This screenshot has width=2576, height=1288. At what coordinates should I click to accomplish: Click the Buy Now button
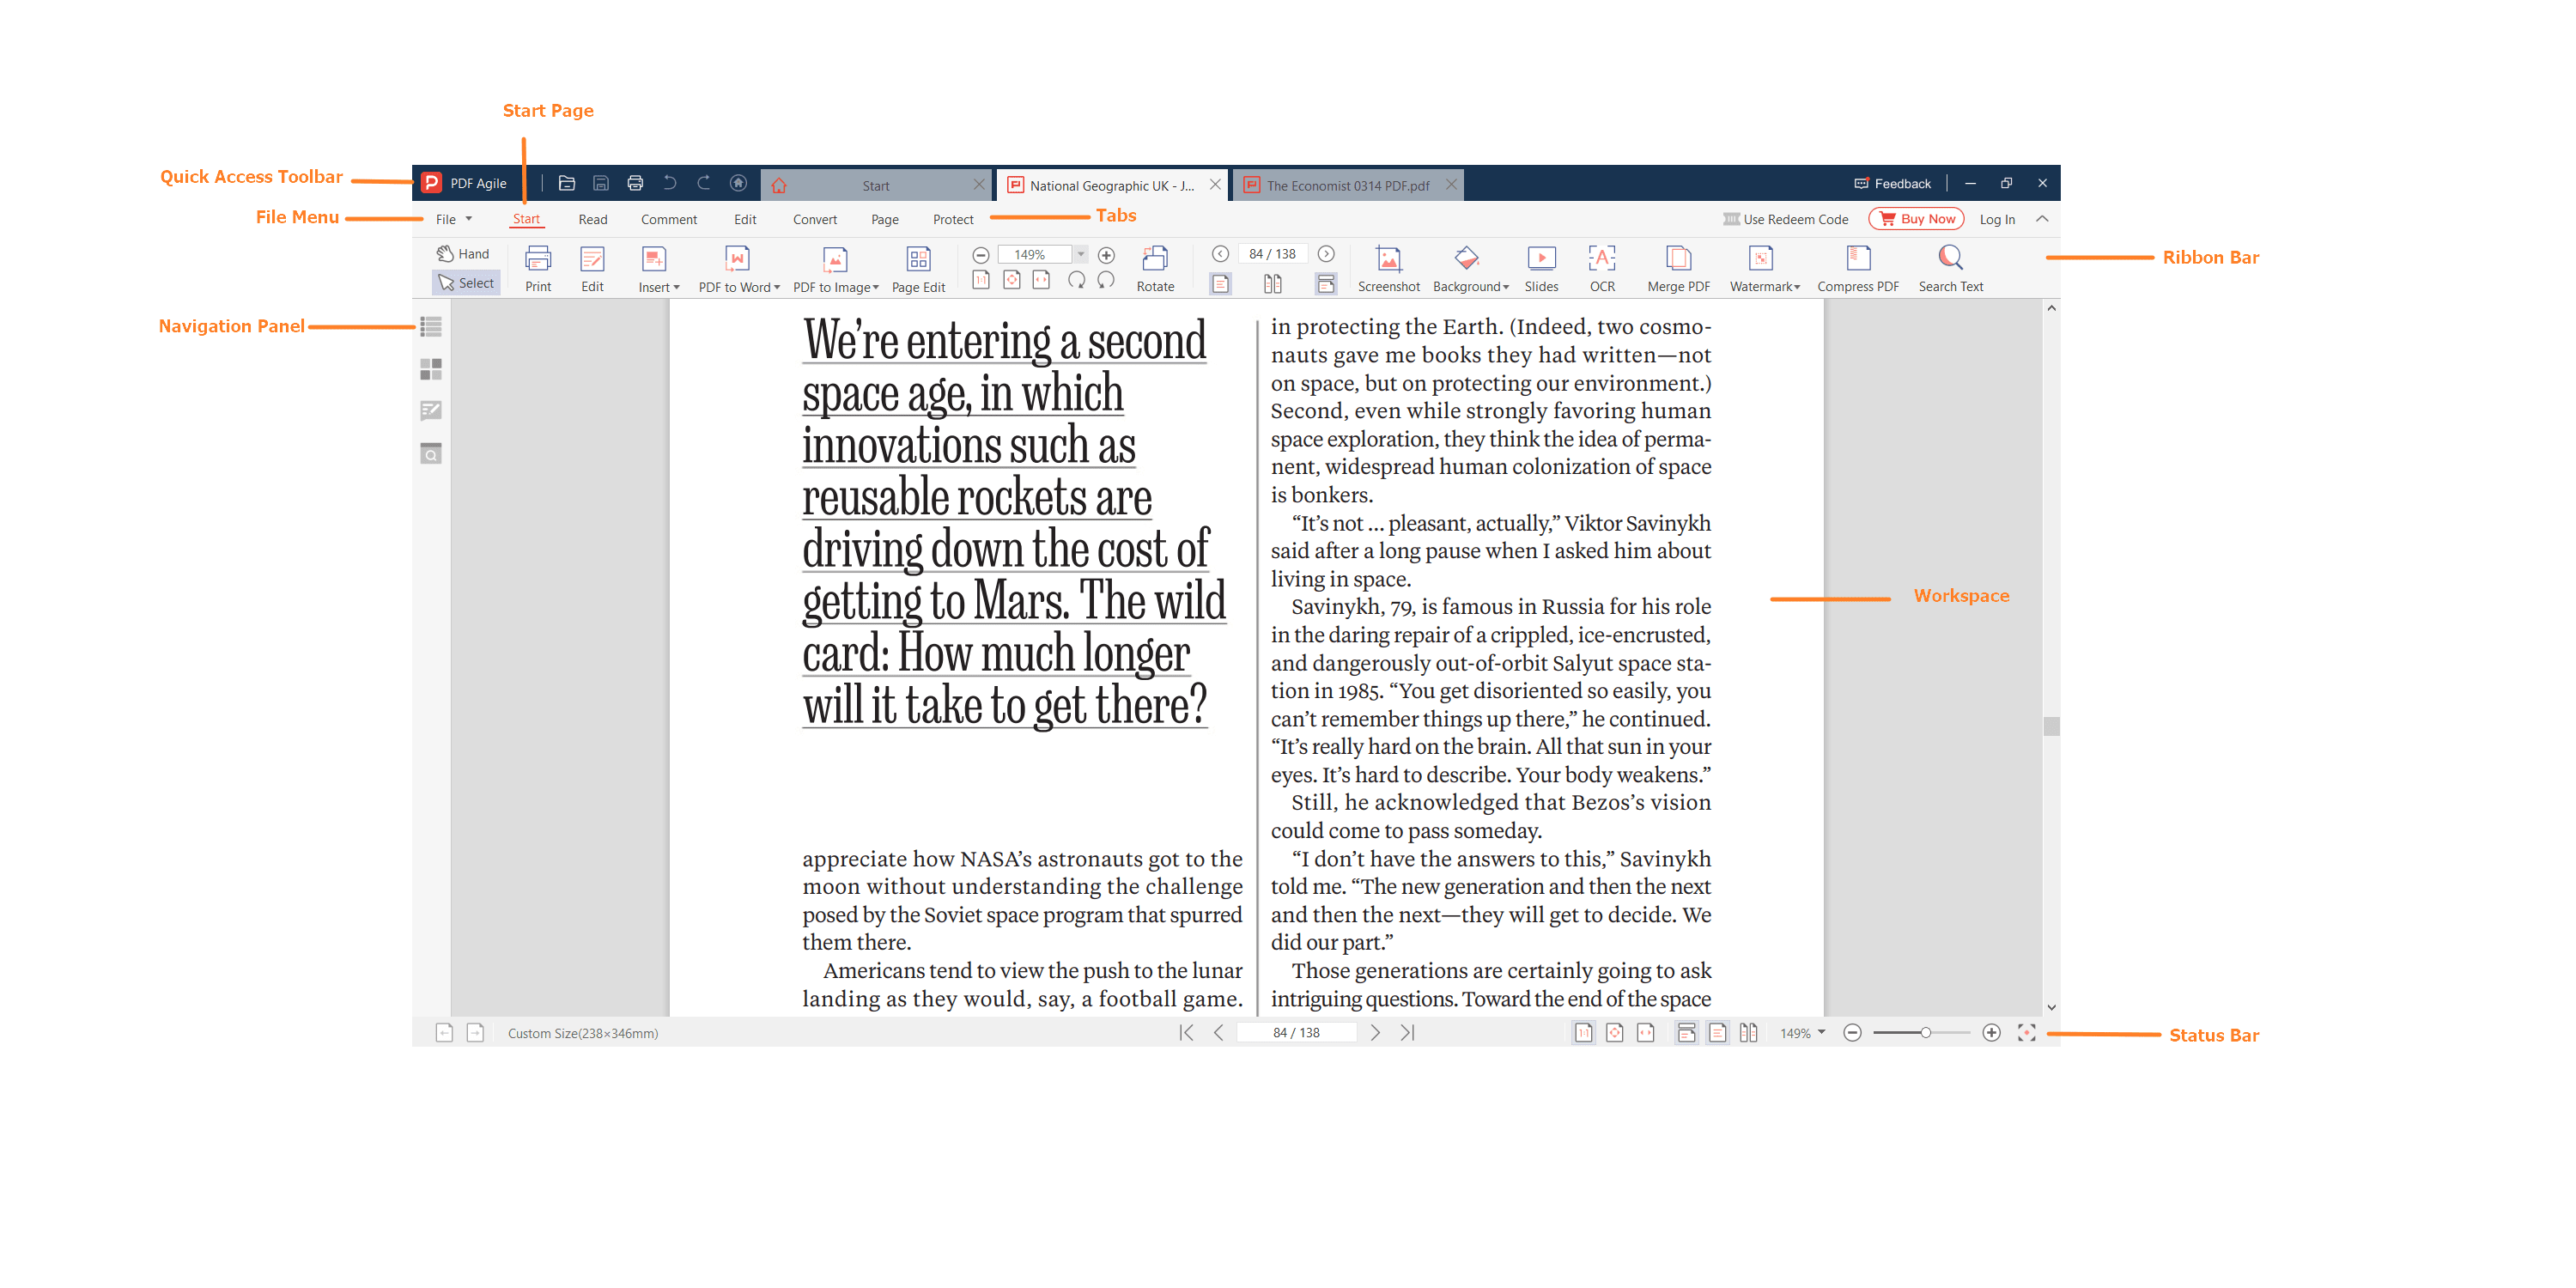pyautogui.click(x=1916, y=219)
